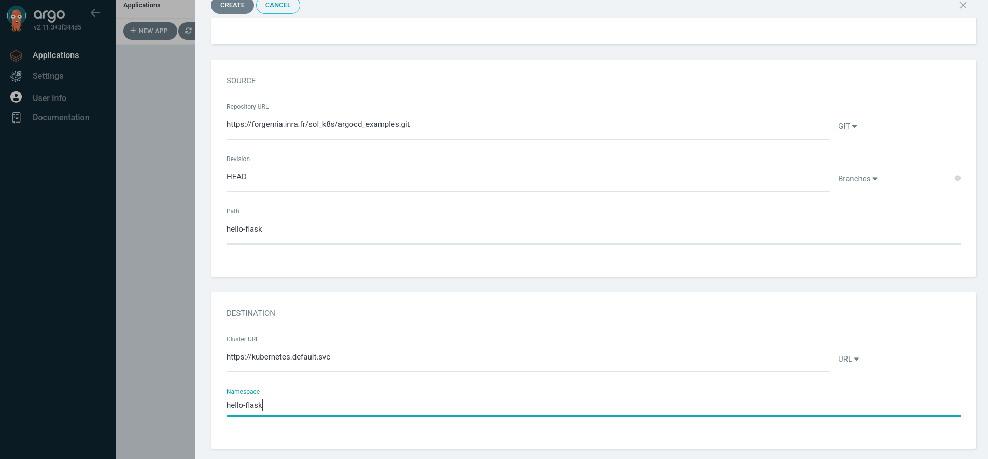
Task: Click the Argo octopus logo
Action: coord(17,19)
